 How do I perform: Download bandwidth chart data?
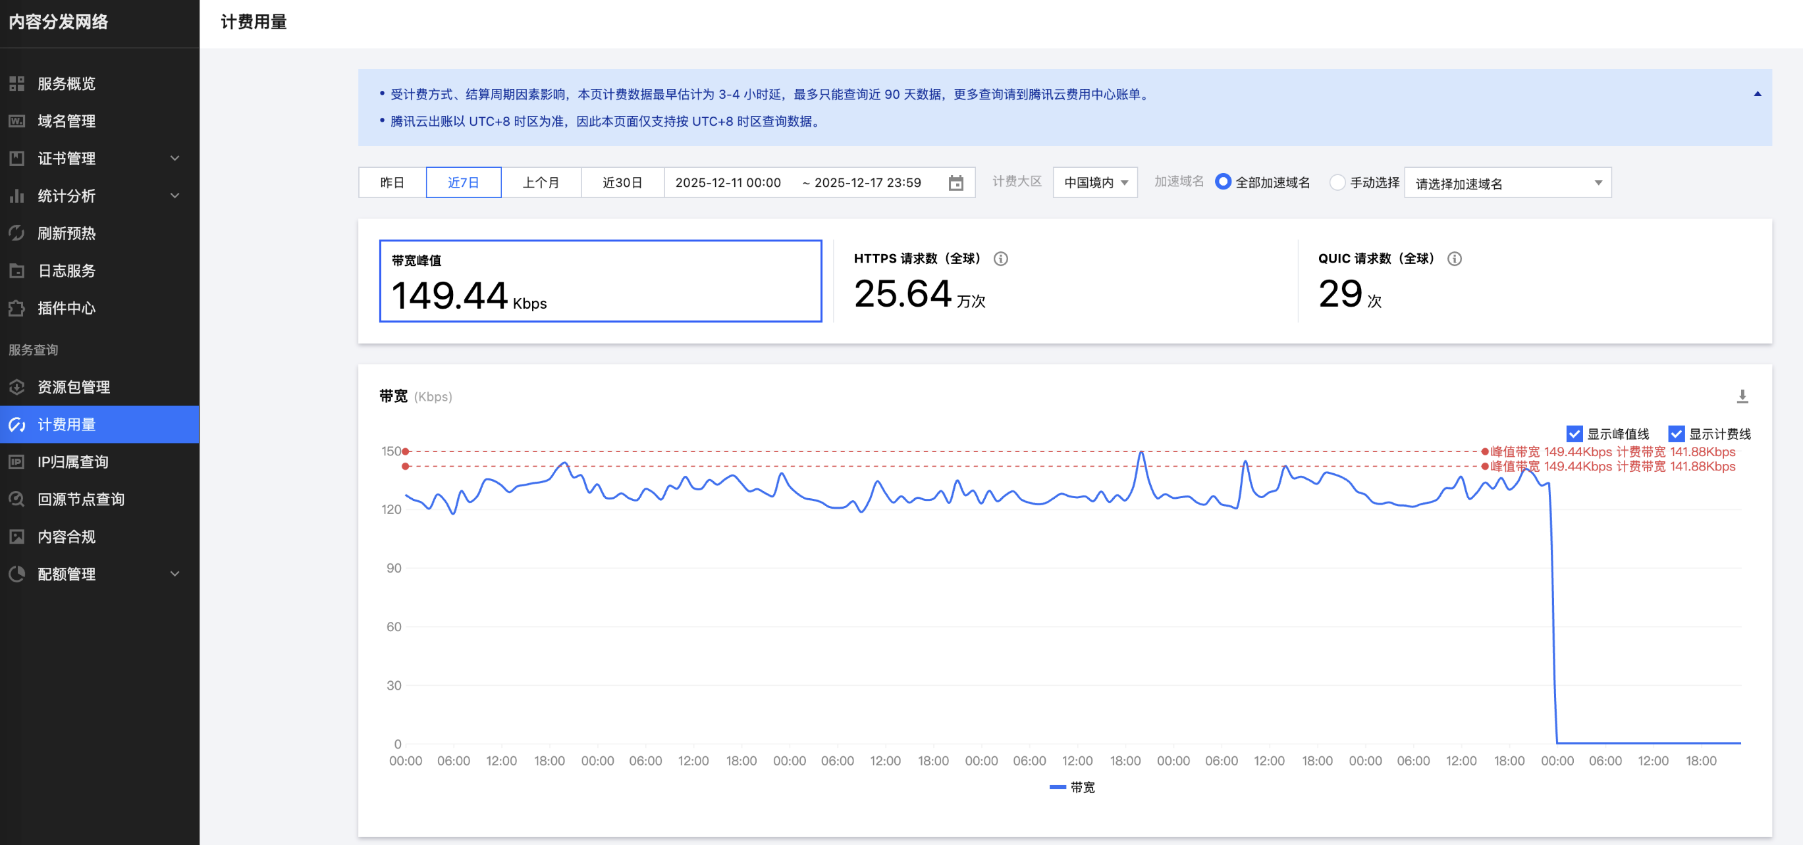click(x=1742, y=397)
